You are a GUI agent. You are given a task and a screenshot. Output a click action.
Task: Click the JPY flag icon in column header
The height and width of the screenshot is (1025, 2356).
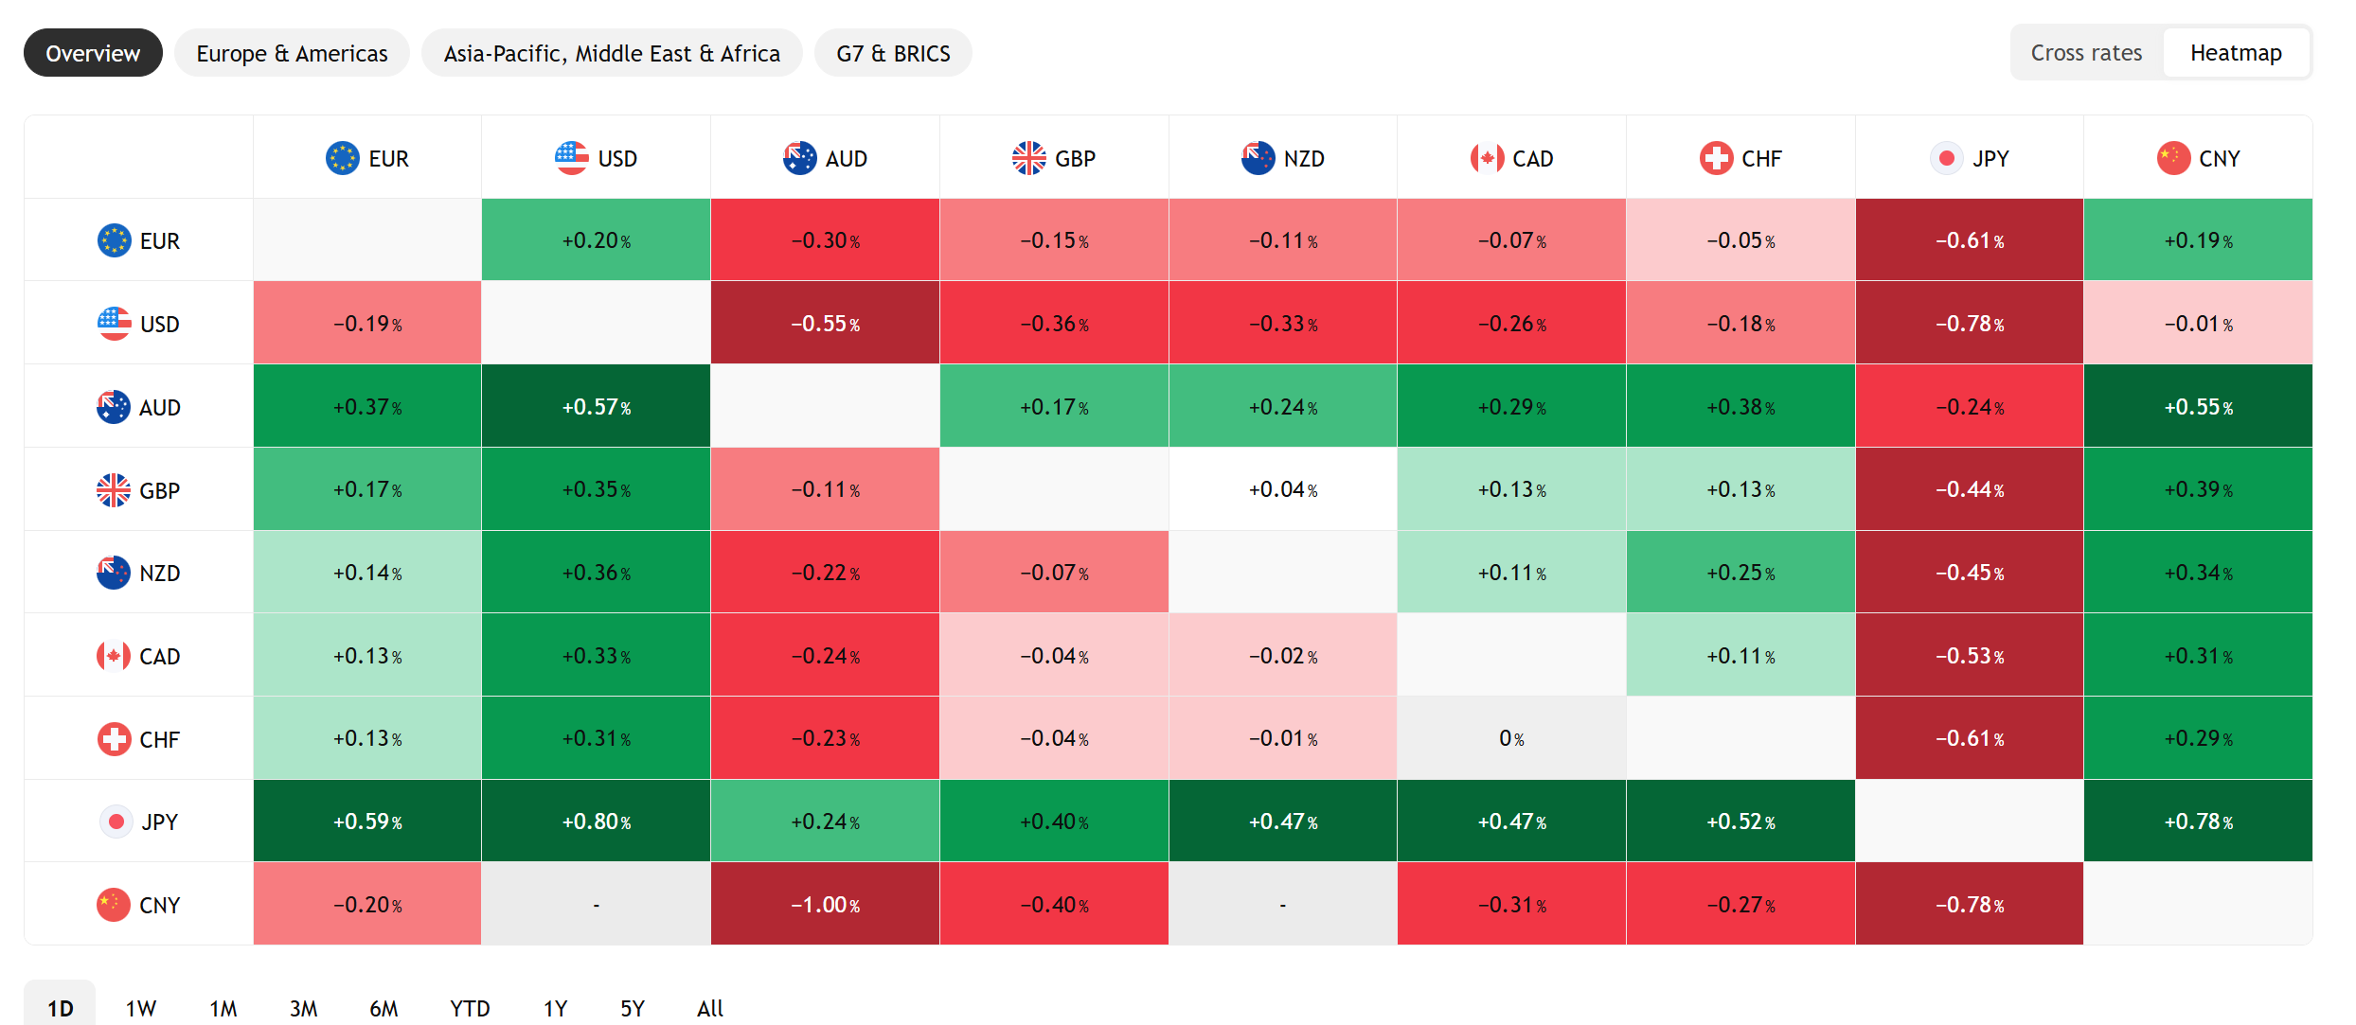coord(1946,158)
